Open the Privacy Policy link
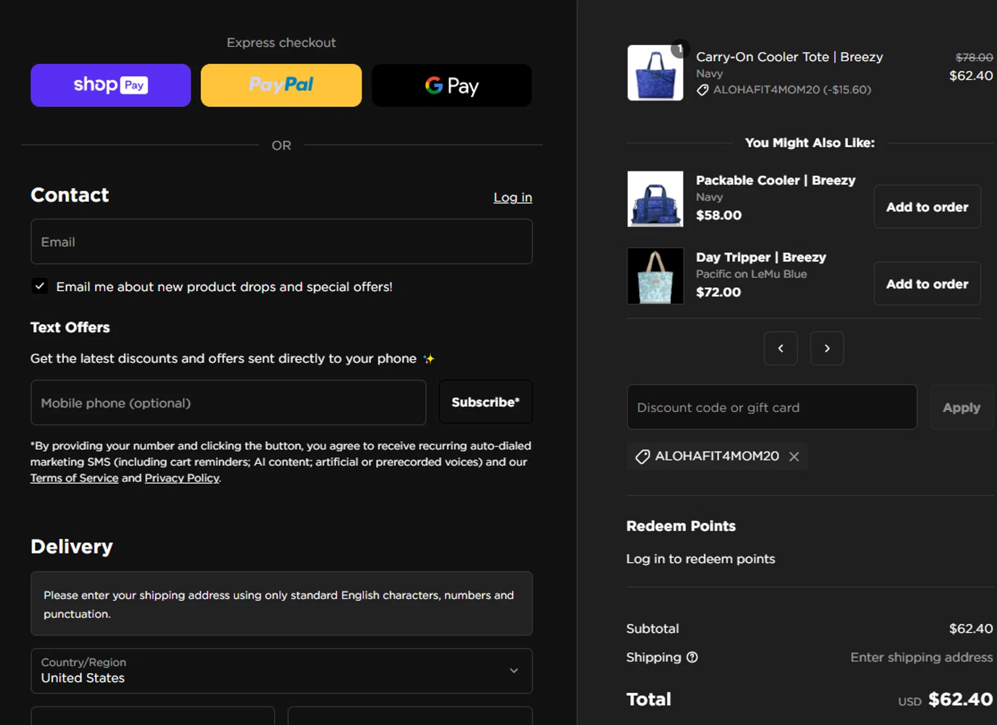The height and width of the screenshot is (725, 997). (x=181, y=478)
